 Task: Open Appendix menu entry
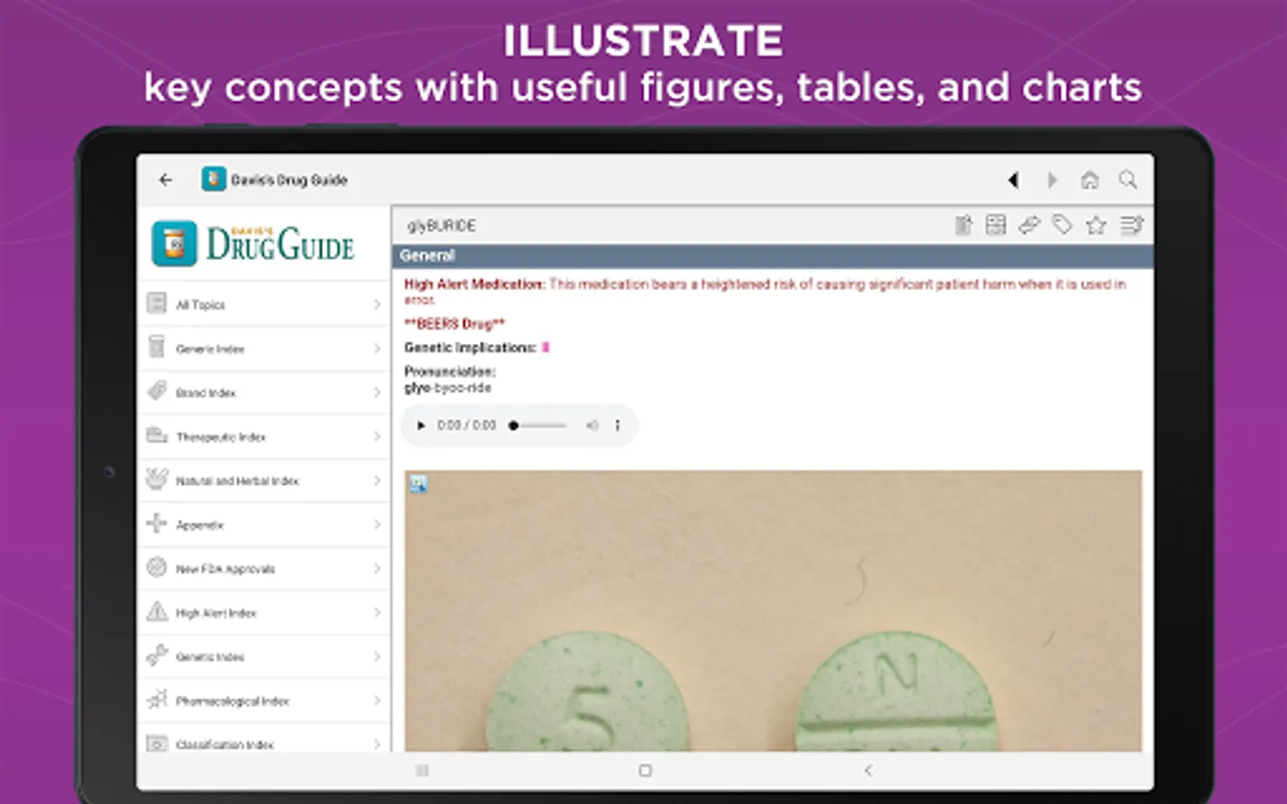pos(265,524)
